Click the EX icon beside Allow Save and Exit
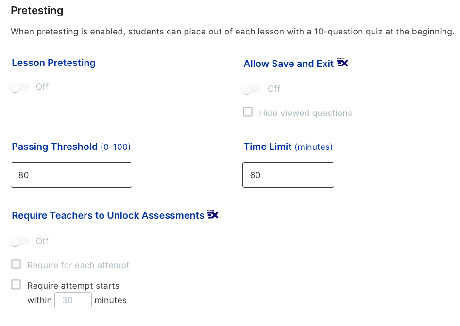The image size is (460, 326). pyautogui.click(x=342, y=63)
